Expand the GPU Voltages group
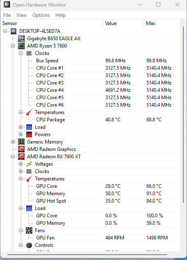This screenshot has width=187, height=260. tap(21, 164)
